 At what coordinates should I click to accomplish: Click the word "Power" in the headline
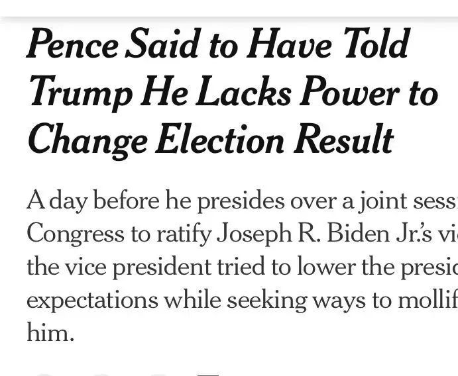point(347,93)
